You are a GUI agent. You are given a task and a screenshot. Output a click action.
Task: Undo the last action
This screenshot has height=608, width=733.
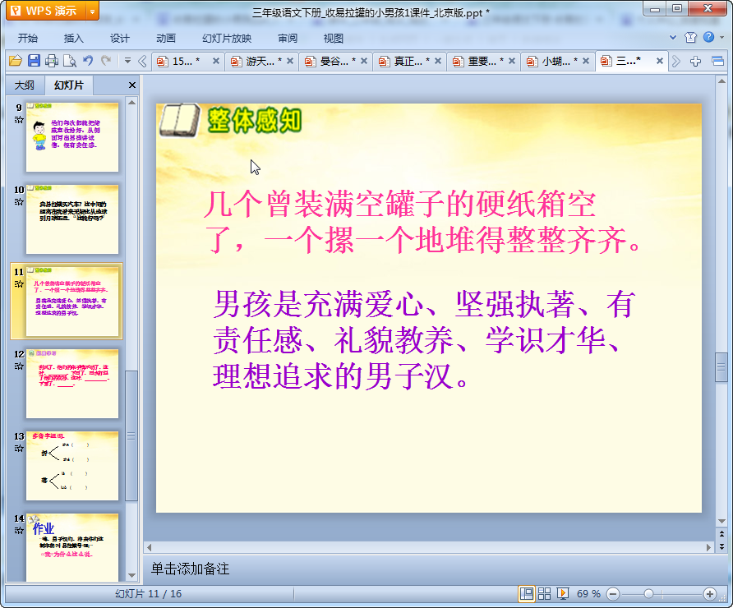tap(88, 61)
